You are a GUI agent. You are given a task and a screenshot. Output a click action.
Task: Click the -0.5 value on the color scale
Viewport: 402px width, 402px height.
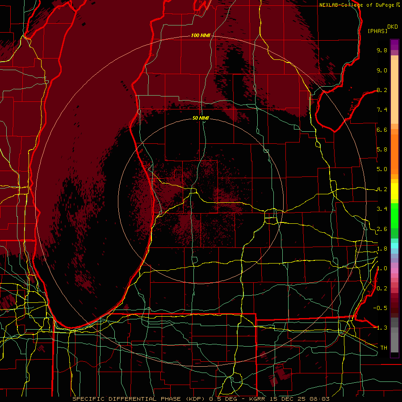(x=380, y=308)
